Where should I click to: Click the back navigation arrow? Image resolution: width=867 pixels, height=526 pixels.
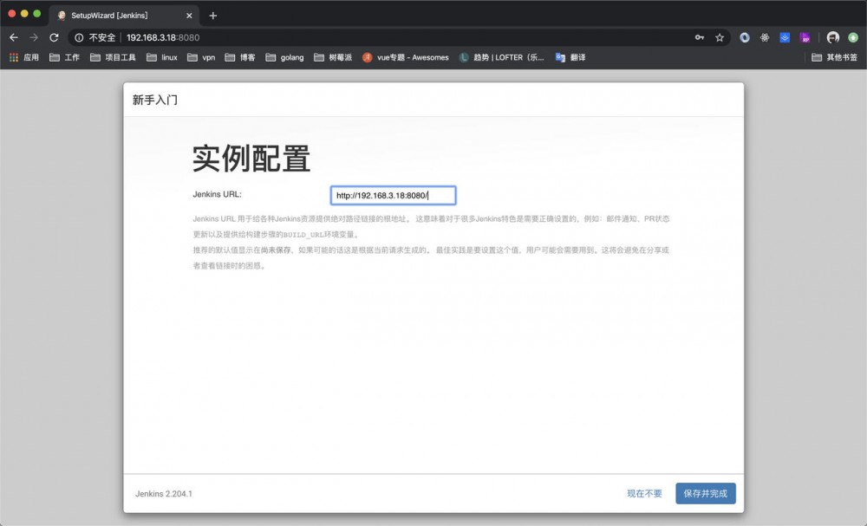point(13,37)
